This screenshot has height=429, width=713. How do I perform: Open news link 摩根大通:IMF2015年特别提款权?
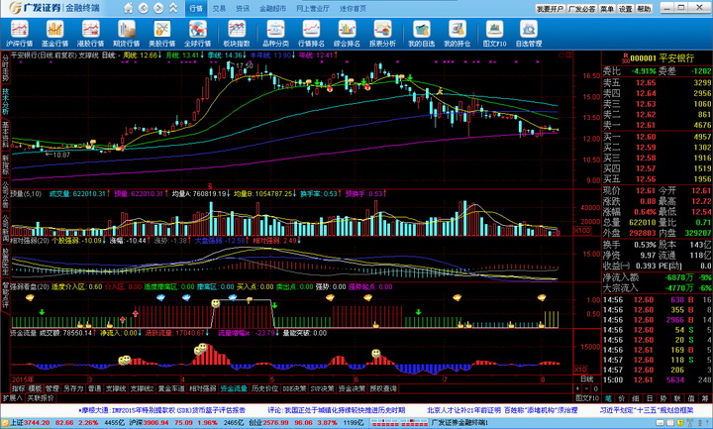pyautogui.click(x=161, y=410)
